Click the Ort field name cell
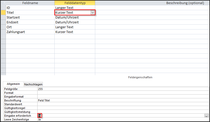This screenshot has width=210, height=122. (30, 27)
